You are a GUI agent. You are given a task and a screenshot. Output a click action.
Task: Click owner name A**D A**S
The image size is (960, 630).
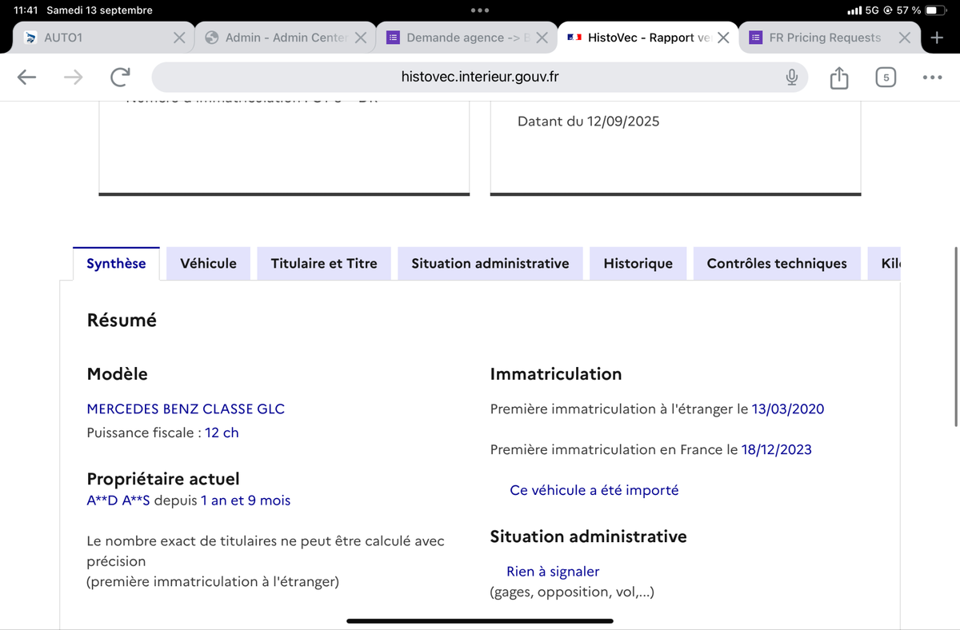coord(118,500)
